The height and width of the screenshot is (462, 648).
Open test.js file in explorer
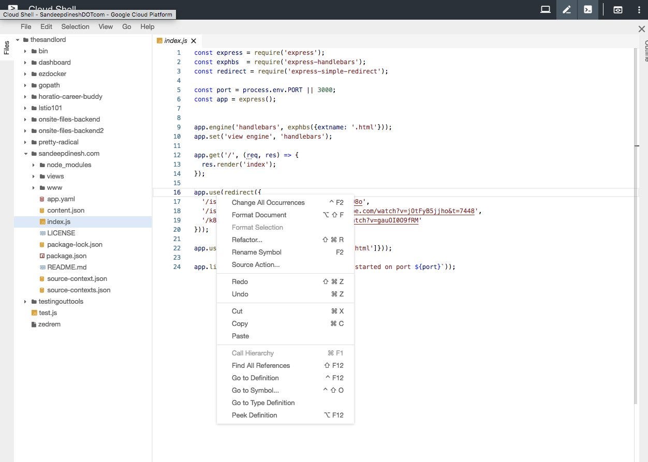48,312
